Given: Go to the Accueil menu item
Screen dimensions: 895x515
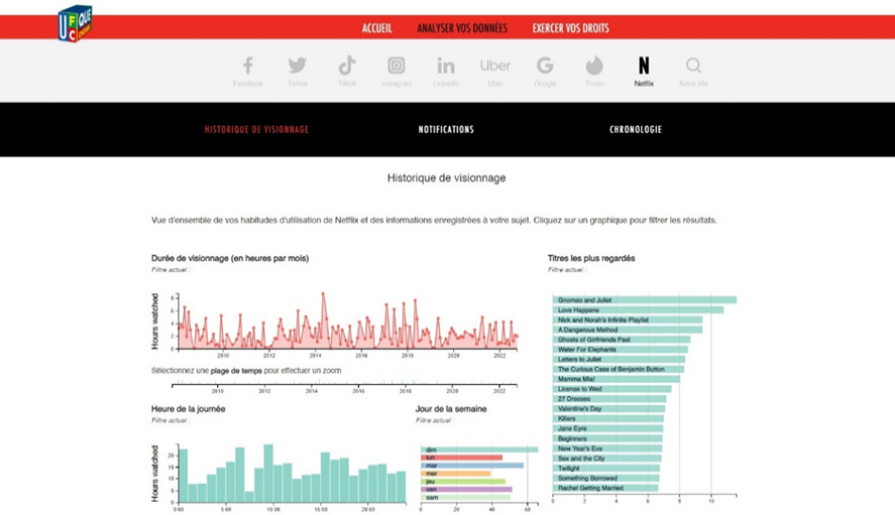Looking at the screenshot, I should coord(377,28).
